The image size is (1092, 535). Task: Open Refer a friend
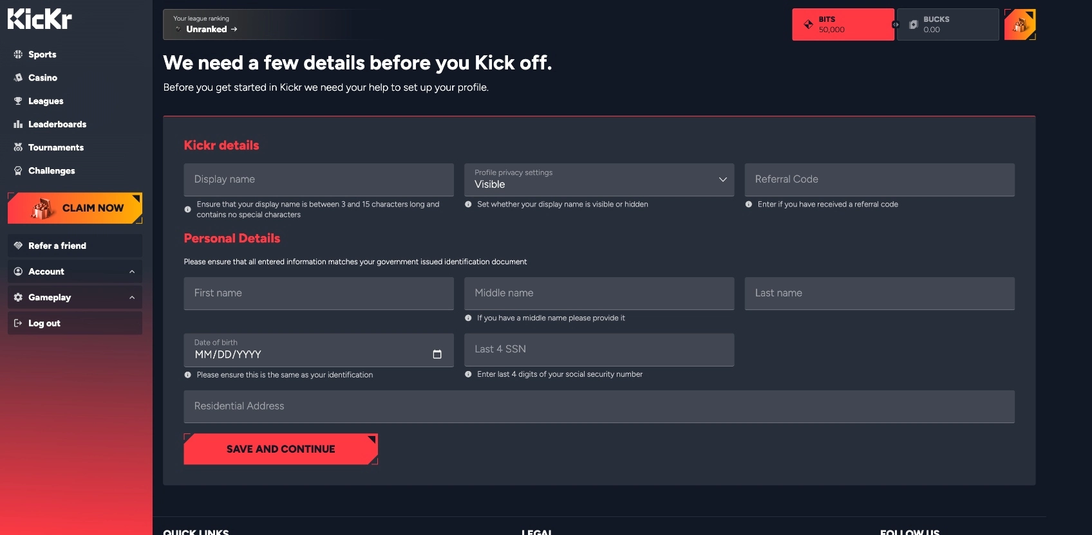pos(75,246)
